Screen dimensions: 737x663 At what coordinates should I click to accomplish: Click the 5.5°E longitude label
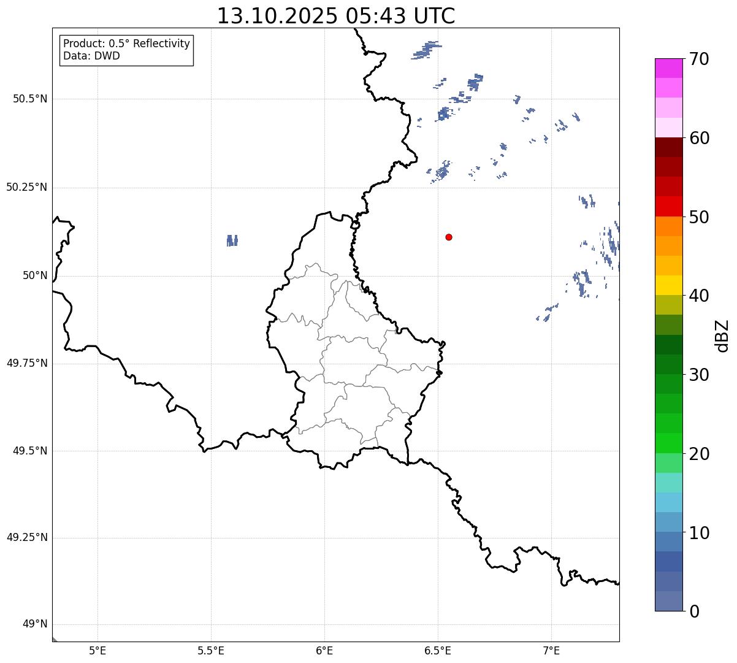[x=211, y=651]
